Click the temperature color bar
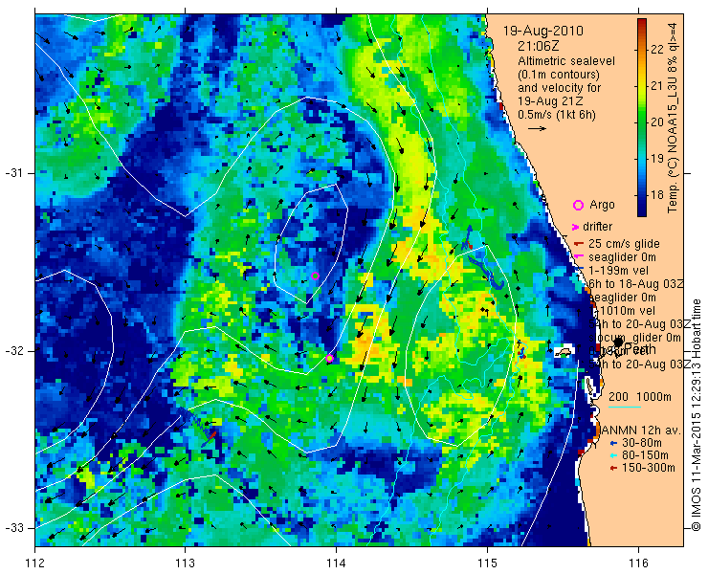 pos(642,118)
